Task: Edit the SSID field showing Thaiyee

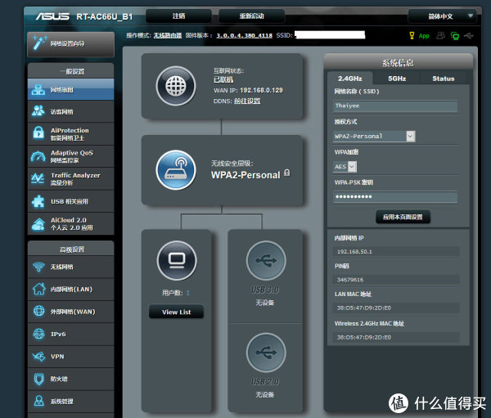Action: 395,106
